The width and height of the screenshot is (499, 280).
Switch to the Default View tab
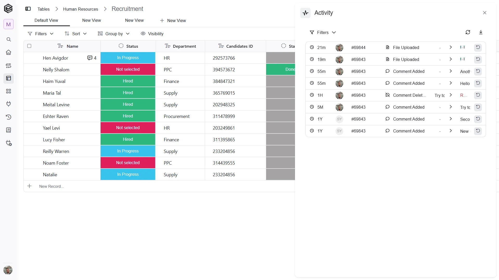pos(46,20)
